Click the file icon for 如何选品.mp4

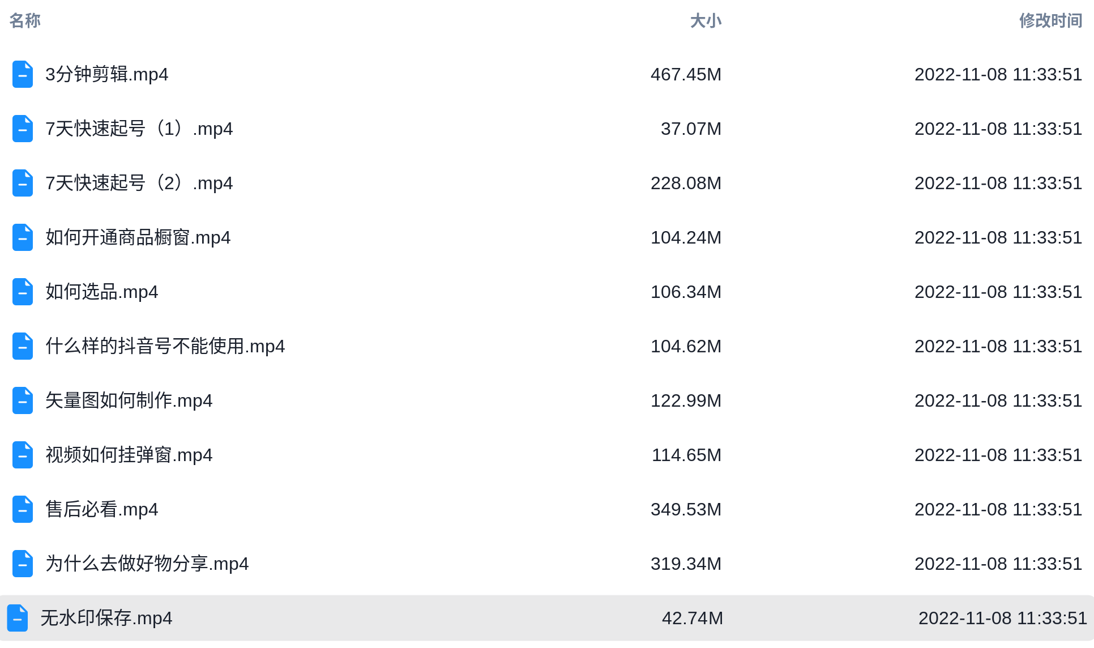[x=23, y=292]
